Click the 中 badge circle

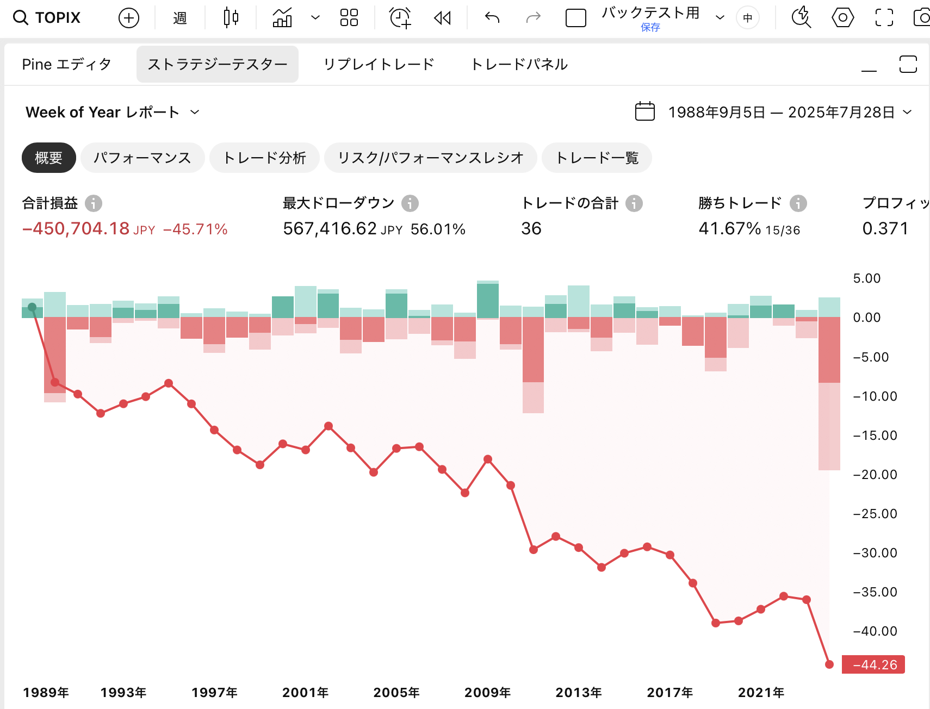click(748, 18)
